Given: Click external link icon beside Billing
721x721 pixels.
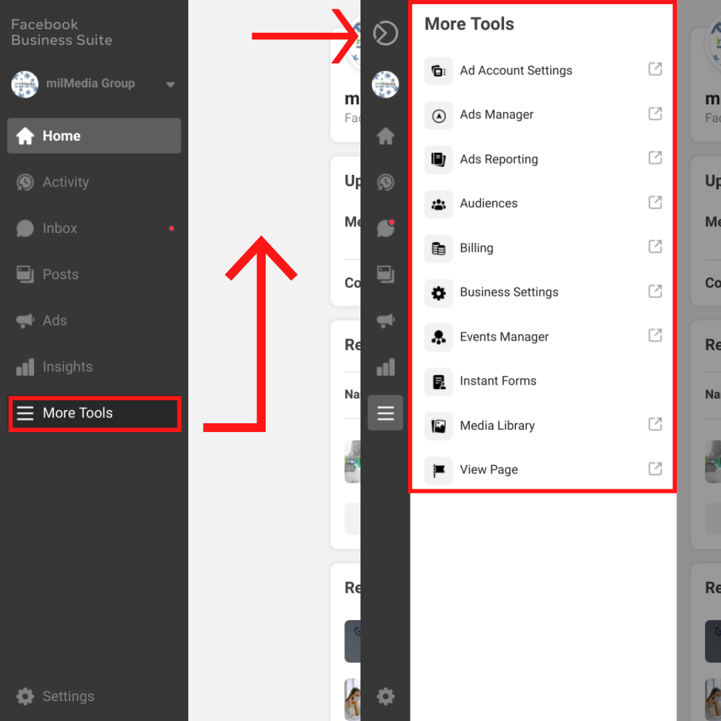Looking at the screenshot, I should pos(656,246).
